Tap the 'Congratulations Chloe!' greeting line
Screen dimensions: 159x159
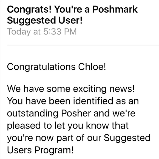[x=56, y=67]
